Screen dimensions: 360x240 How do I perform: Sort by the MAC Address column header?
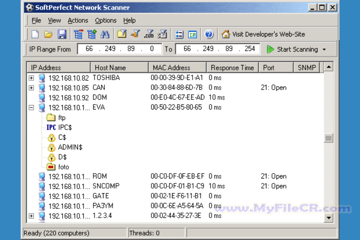coord(177,68)
